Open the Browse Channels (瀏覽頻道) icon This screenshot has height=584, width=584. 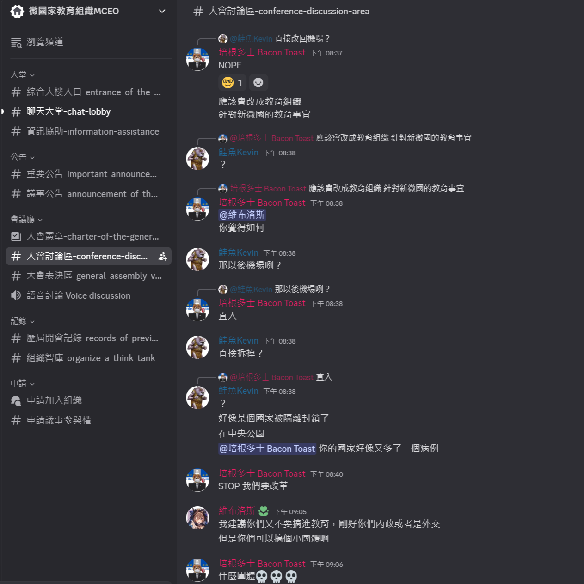[16, 43]
